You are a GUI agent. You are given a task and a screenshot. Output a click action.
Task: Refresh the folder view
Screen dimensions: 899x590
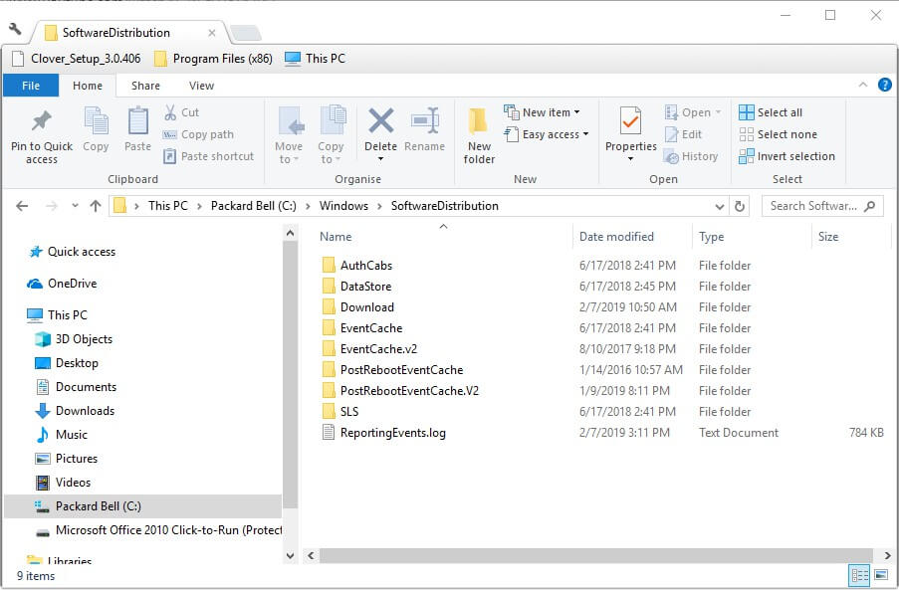point(740,206)
